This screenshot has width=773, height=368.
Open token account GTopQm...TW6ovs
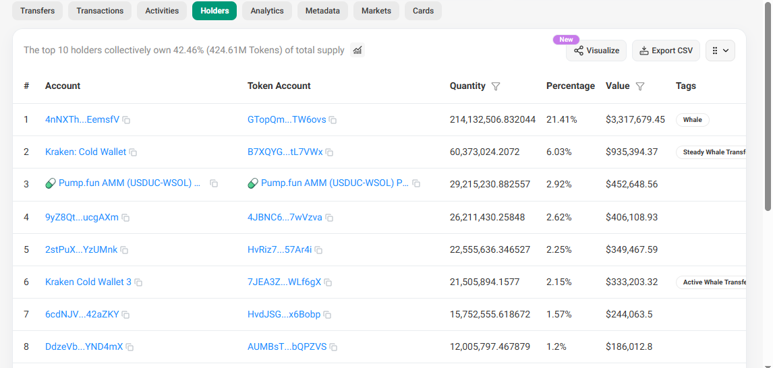(287, 119)
